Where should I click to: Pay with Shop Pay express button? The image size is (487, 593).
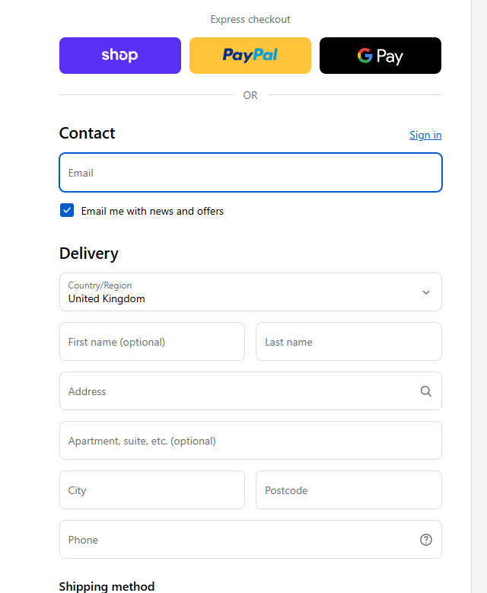pos(120,56)
